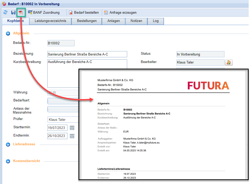Click Anfrage erzeugen button
Image resolution: width=252 pixels, height=184 pixels.
pyautogui.click(x=120, y=12)
